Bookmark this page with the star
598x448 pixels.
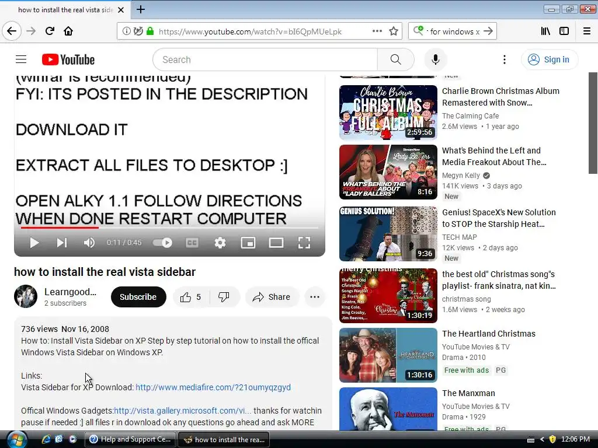(x=394, y=32)
